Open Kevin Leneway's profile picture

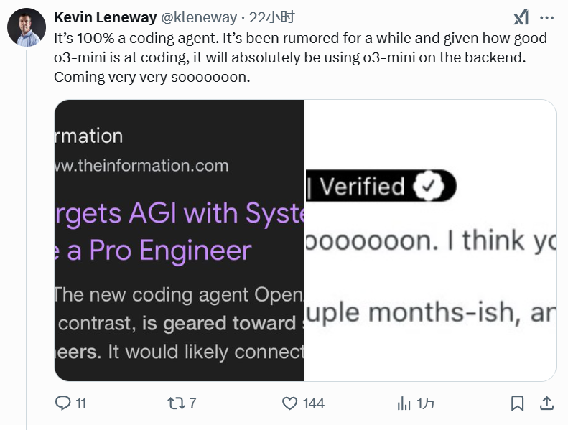27,29
